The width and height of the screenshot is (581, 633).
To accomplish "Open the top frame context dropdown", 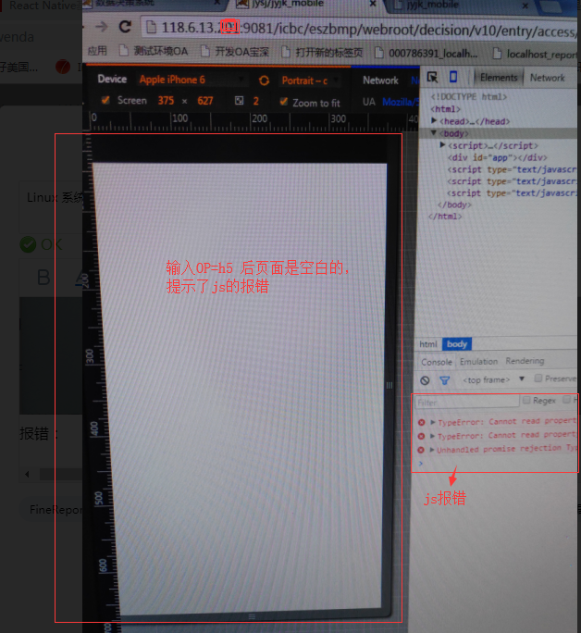I will [492, 379].
